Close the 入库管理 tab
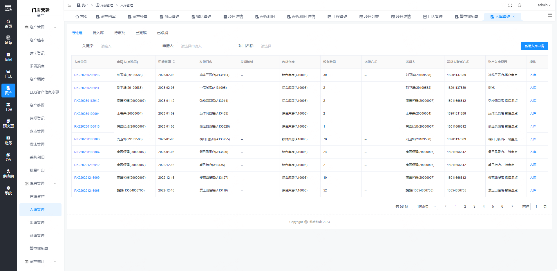The width and height of the screenshot is (557, 271). click(x=513, y=17)
